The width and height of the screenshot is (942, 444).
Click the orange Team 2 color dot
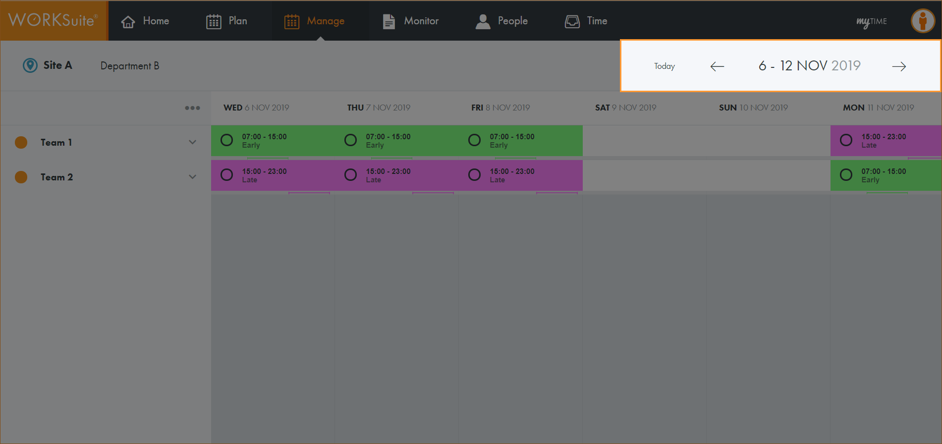tap(21, 177)
